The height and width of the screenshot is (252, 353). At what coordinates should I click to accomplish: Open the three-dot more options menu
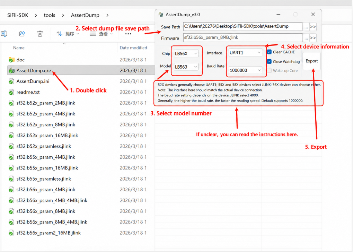[128, 34]
